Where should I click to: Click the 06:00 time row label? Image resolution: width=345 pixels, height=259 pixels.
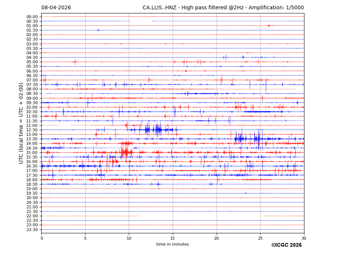pyautogui.click(x=32, y=71)
